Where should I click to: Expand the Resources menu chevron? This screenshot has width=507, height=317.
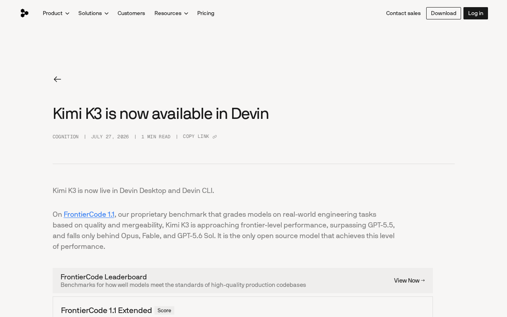click(x=186, y=13)
